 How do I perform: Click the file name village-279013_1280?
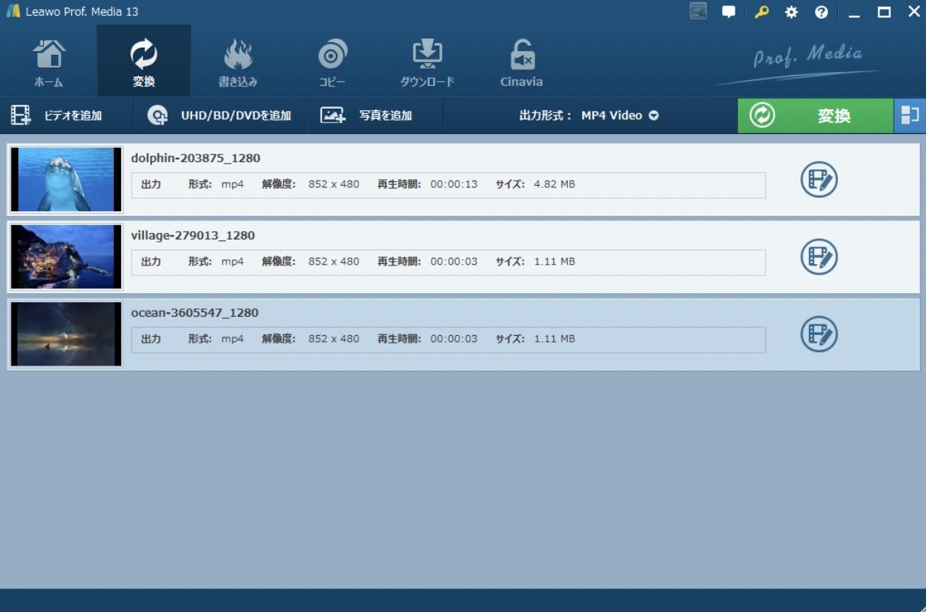click(193, 236)
